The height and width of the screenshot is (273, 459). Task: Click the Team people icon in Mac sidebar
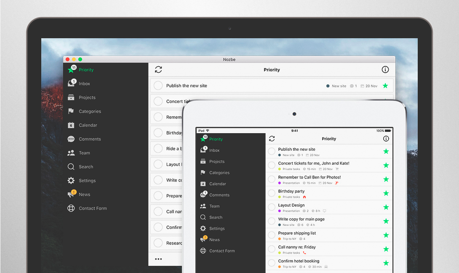[x=71, y=153]
